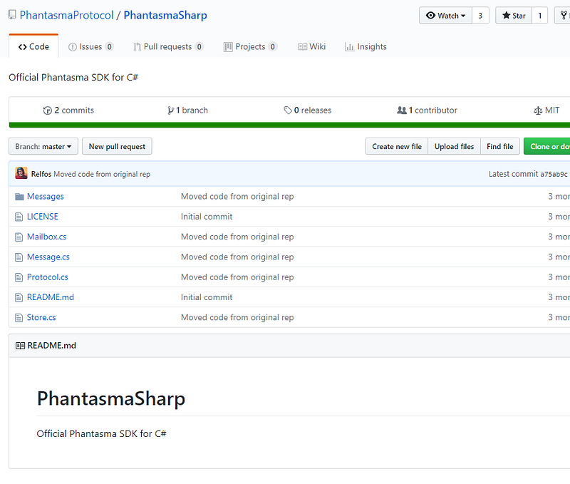Image resolution: width=570 pixels, height=484 pixels.
Task: Open the Protocol.cs row commit message
Action: 237,277
